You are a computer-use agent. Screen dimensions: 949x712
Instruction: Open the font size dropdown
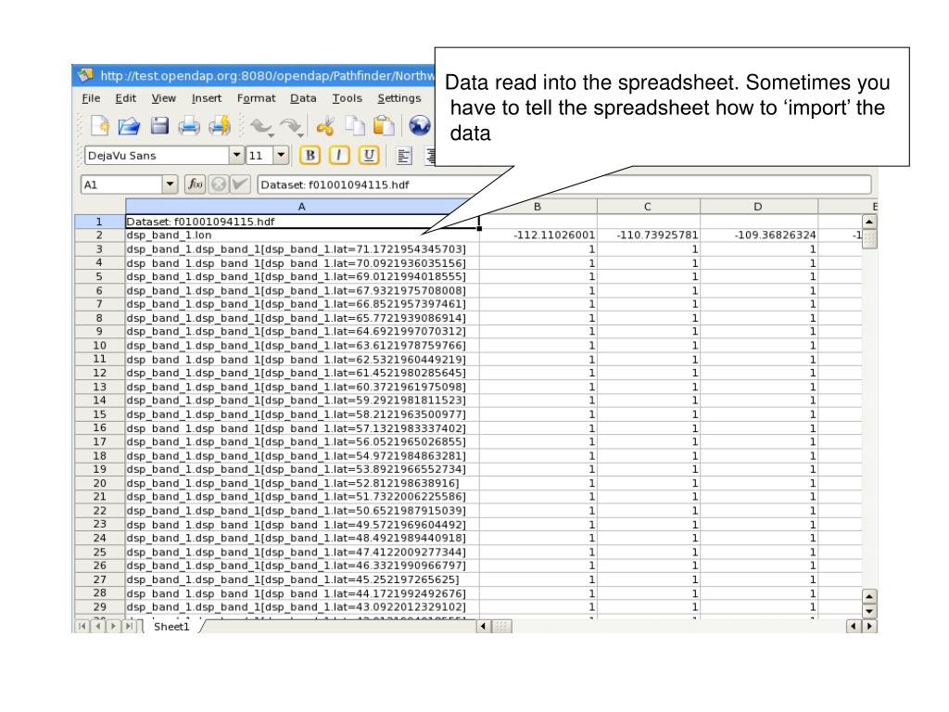pos(281,156)
